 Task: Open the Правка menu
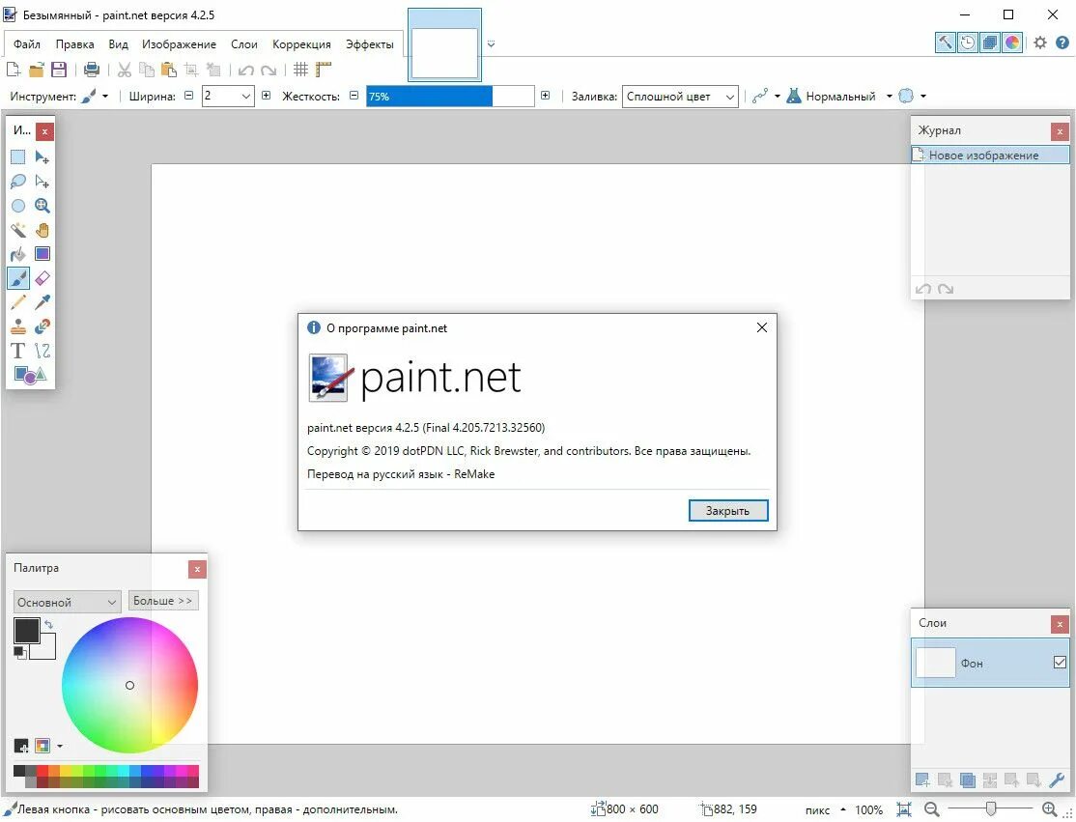point(74,43)
